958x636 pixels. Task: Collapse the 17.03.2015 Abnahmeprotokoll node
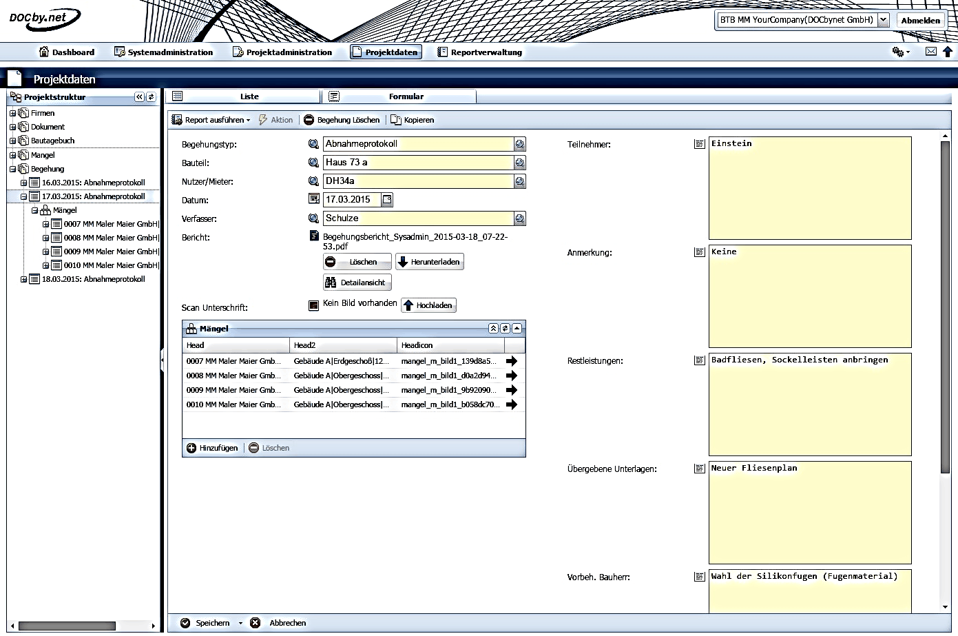(23, 196)
